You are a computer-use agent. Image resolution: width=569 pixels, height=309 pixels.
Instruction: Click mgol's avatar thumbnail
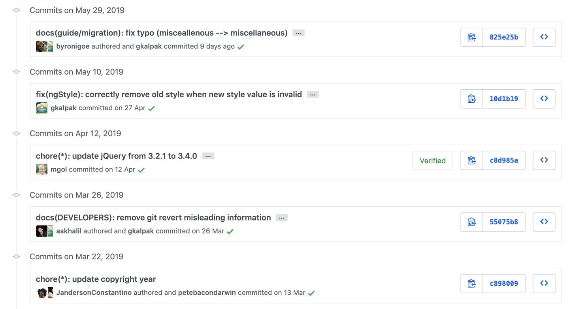tap(42, 170)
